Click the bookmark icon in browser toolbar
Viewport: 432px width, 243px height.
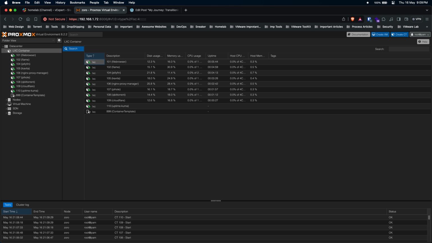tap(36, 19)
